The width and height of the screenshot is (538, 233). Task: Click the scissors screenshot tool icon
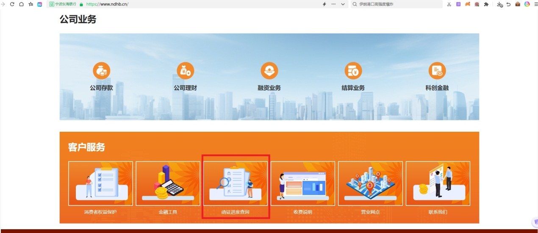449,4
